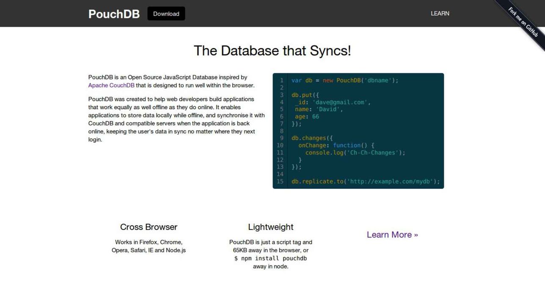Image resolution: width=545 pixels, height=307 pixels.
Task: Click code line db.replicate.to('http://example.com/mydb');
Action: [366, 181]
